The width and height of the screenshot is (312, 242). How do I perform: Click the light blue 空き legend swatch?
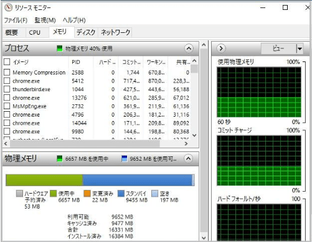[154, 194]
